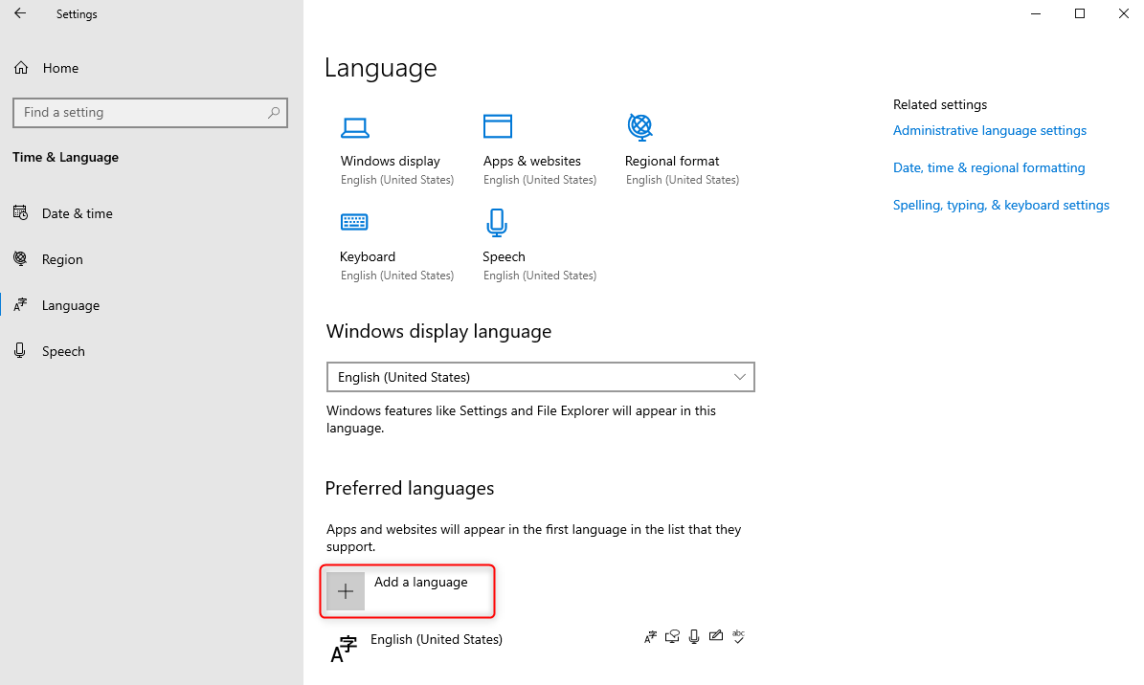The width and height of the screenshot is (1144, 685).
Task: Click the Related settings heading
Action: click(x=940, y=104)
